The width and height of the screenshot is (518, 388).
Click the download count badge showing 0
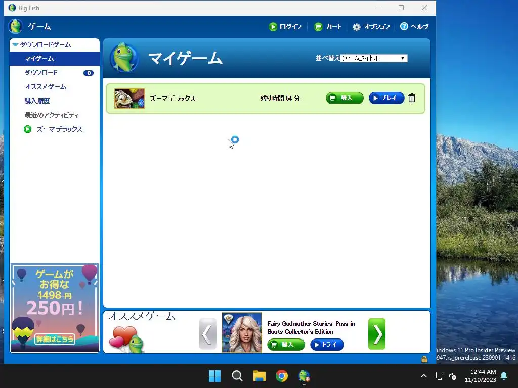tap(89, 73)
